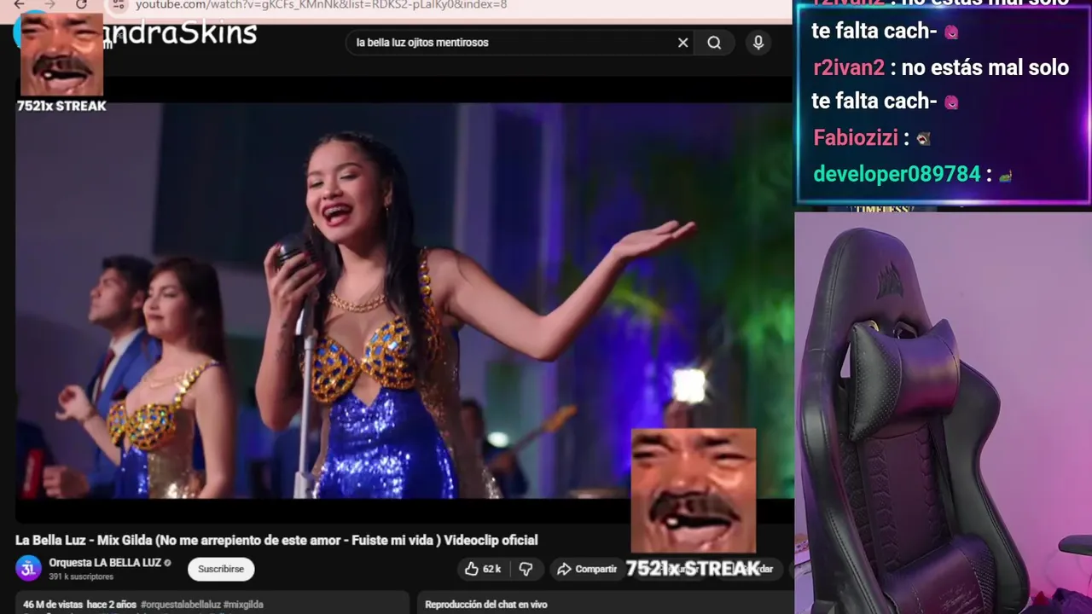Like the video with thumbs up
Viewport: 1092px width, 614px height.
coord(482,569)
